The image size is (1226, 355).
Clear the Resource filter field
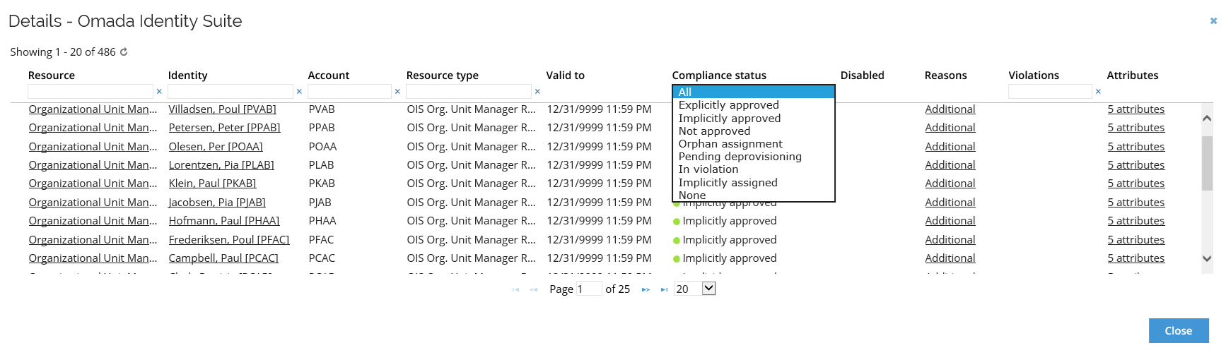coord(159,91)
